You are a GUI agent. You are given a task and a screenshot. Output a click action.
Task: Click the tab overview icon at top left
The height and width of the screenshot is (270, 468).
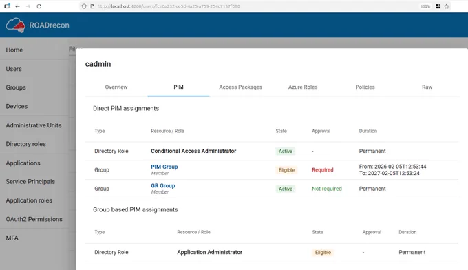click(x=7, y=6)
